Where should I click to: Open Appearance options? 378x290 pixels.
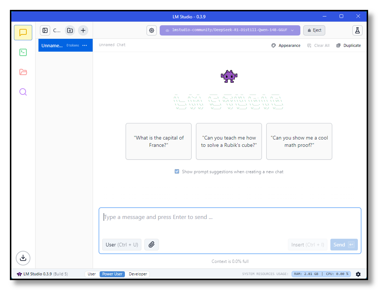pos(286,45)
